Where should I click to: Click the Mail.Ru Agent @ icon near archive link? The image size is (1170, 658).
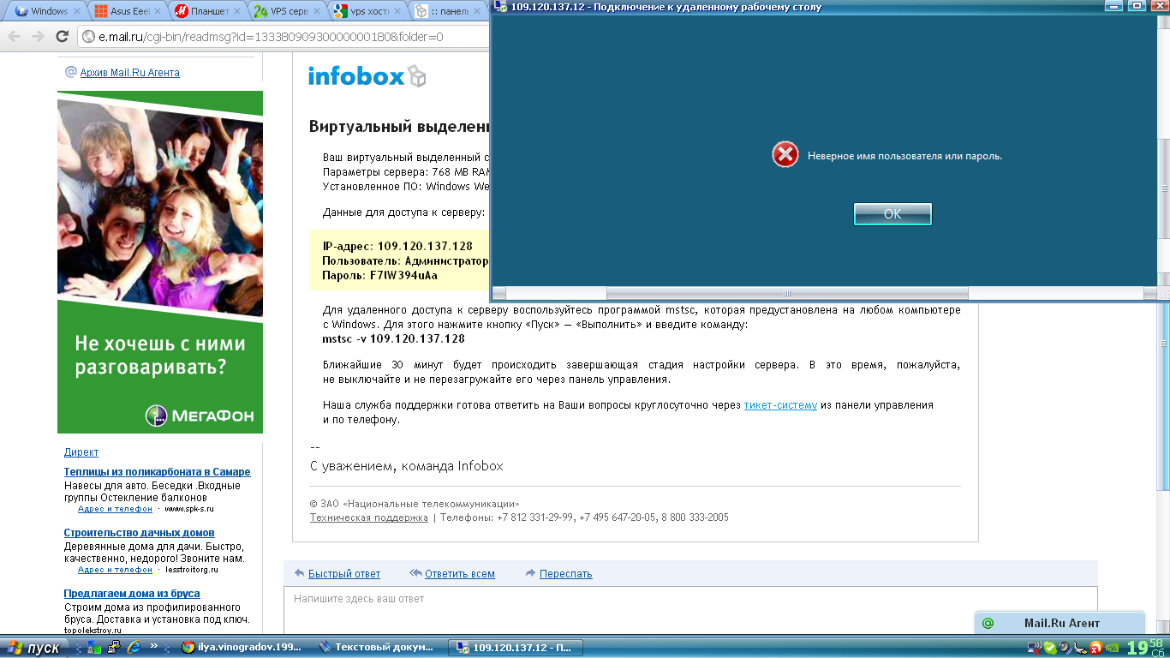[70, 72]
